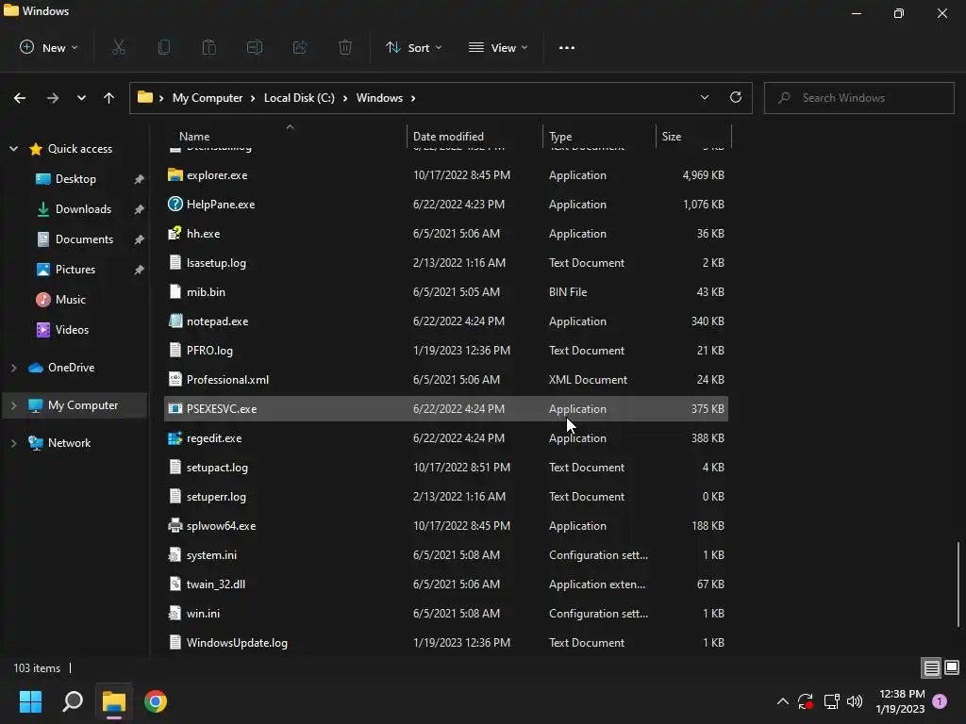966x724 pixels.
Task: Click the Search Windows field
Action: [x=858, y=98]
